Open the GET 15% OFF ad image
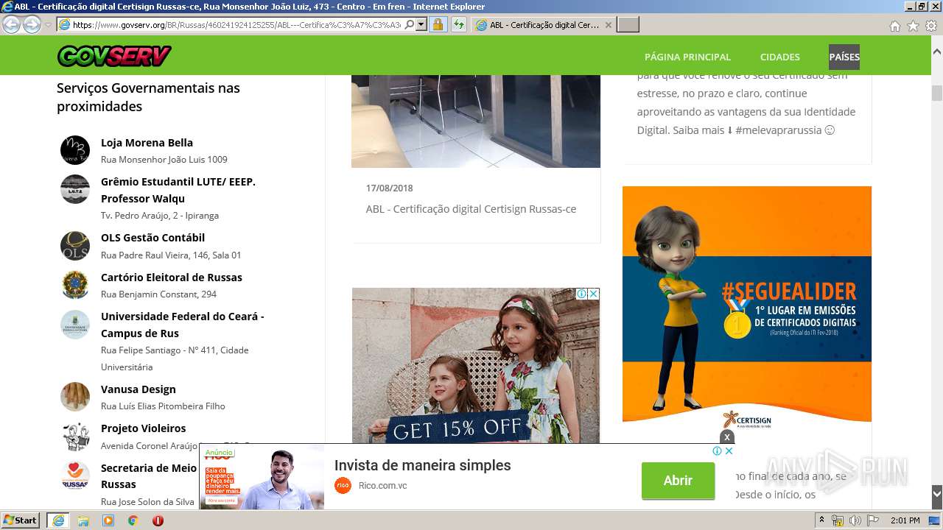The width and height of the screenshot is (943, 530). coord(476,365)
